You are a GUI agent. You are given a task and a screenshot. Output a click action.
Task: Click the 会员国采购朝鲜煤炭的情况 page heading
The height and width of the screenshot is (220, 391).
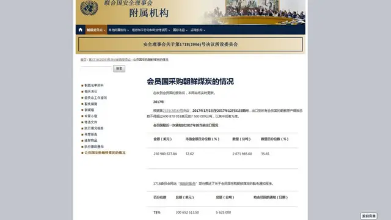click(x=190, y=81)
